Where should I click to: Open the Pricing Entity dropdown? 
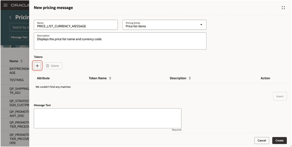(x=164, y=24)
